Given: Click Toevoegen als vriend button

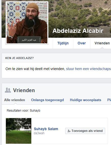Looking at the screenshot, I should pos(85,131).
